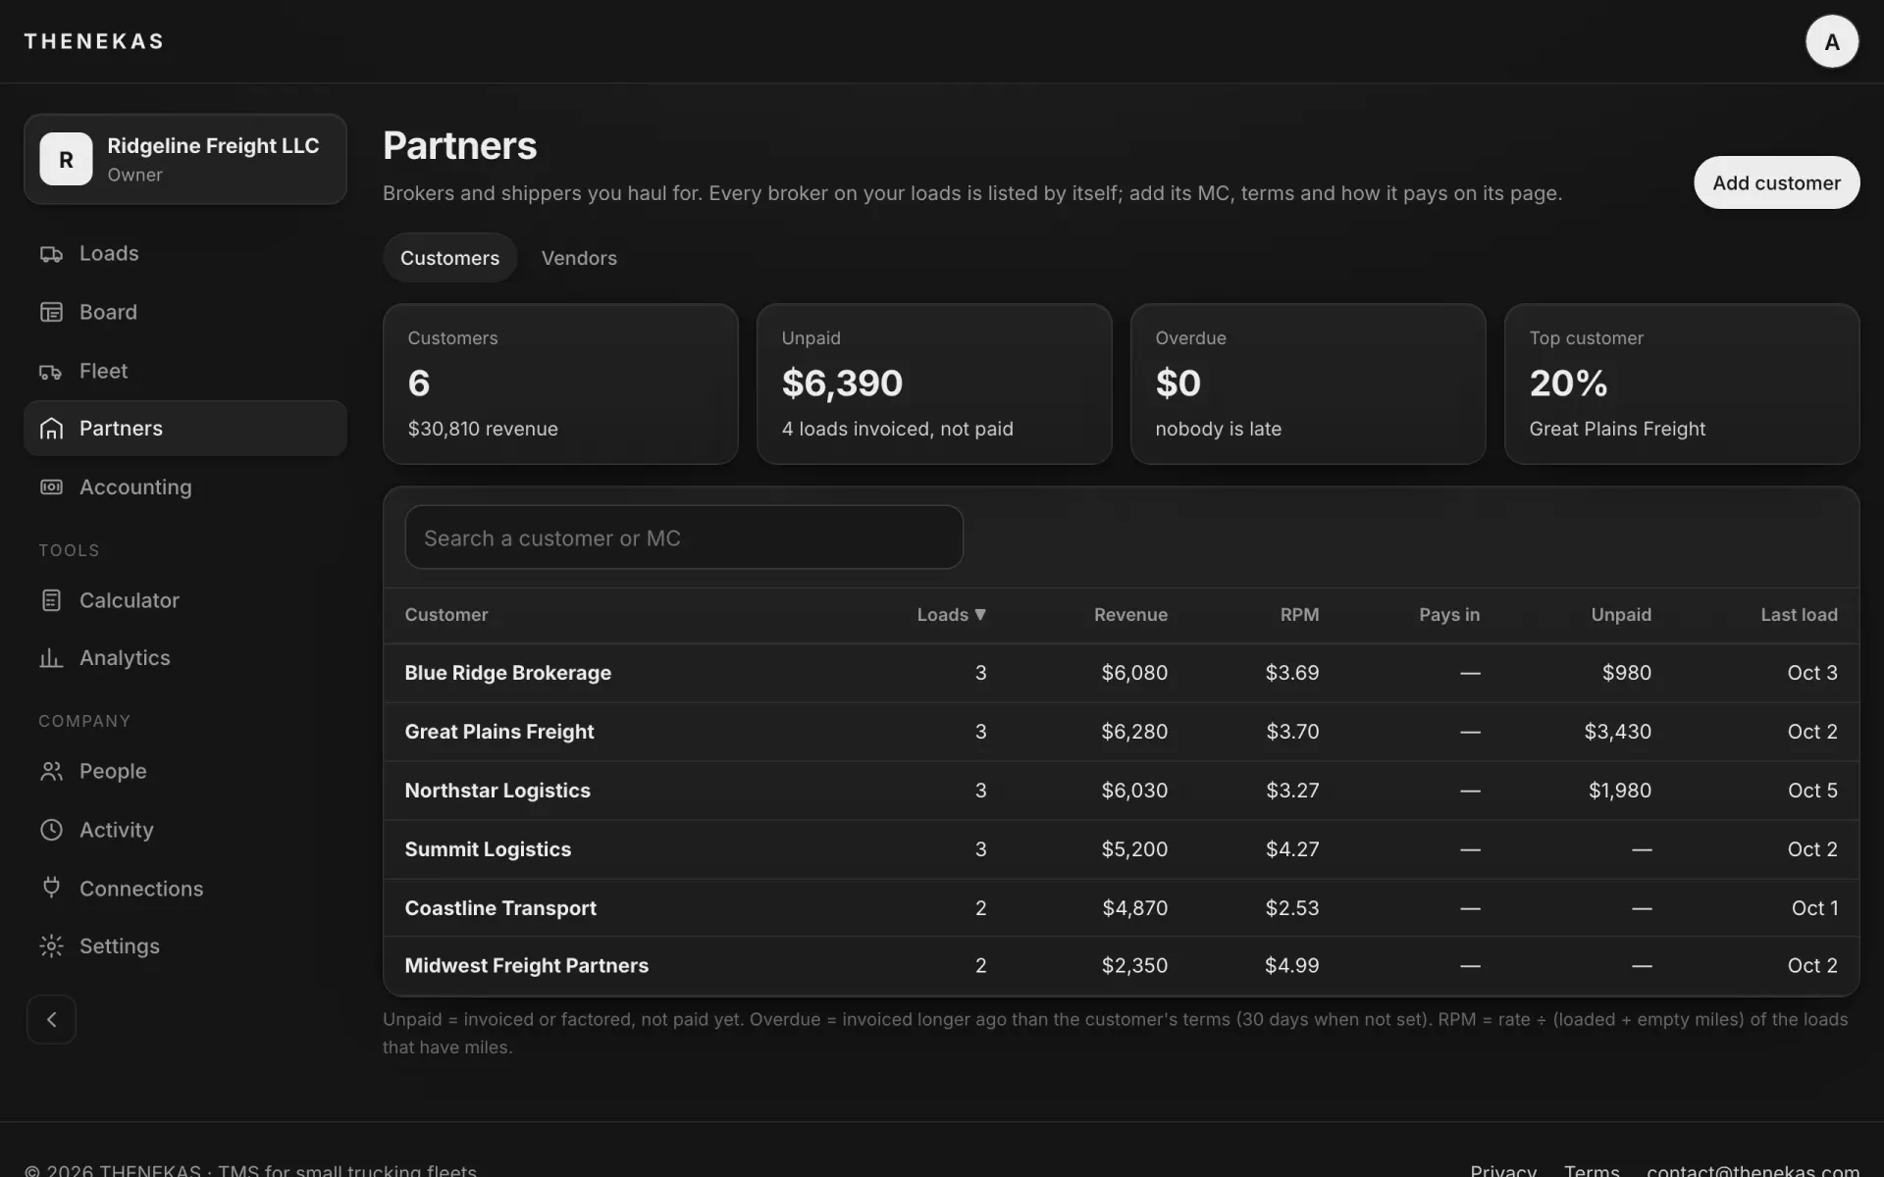Image resolution: width=1884 pixels, height=1177 pixels.
Task: Click the Overdue $0 summary card
Action: 1308,384
